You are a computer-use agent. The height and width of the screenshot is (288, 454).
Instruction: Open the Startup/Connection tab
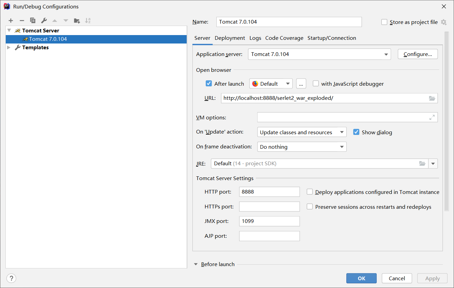(331, 38)
